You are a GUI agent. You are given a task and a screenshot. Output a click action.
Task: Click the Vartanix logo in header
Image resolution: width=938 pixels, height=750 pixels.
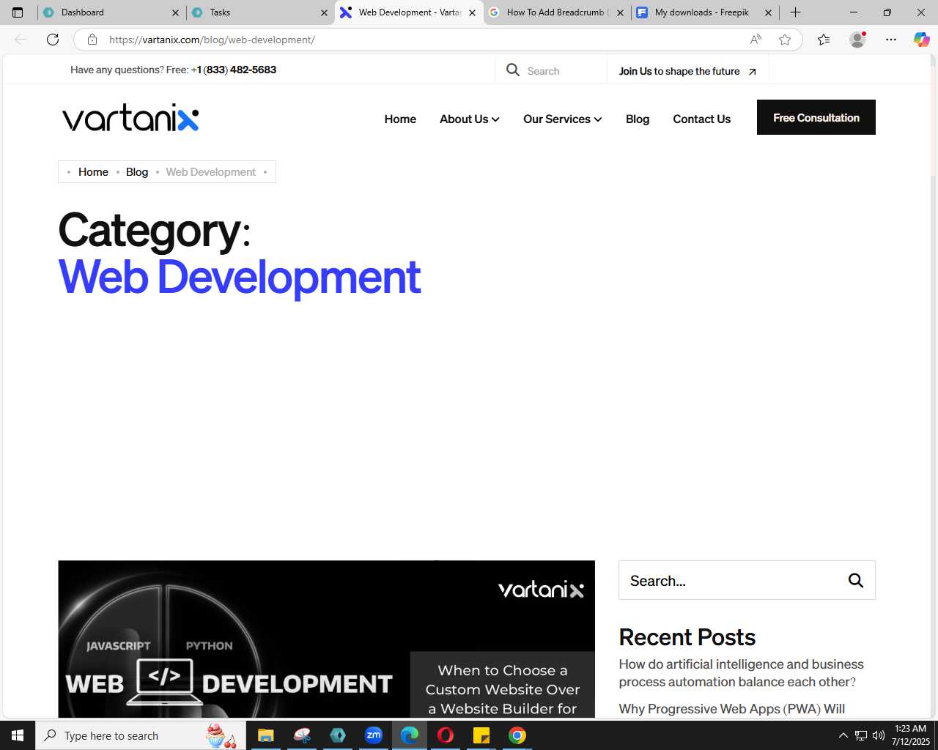click(x=130, y=118)
